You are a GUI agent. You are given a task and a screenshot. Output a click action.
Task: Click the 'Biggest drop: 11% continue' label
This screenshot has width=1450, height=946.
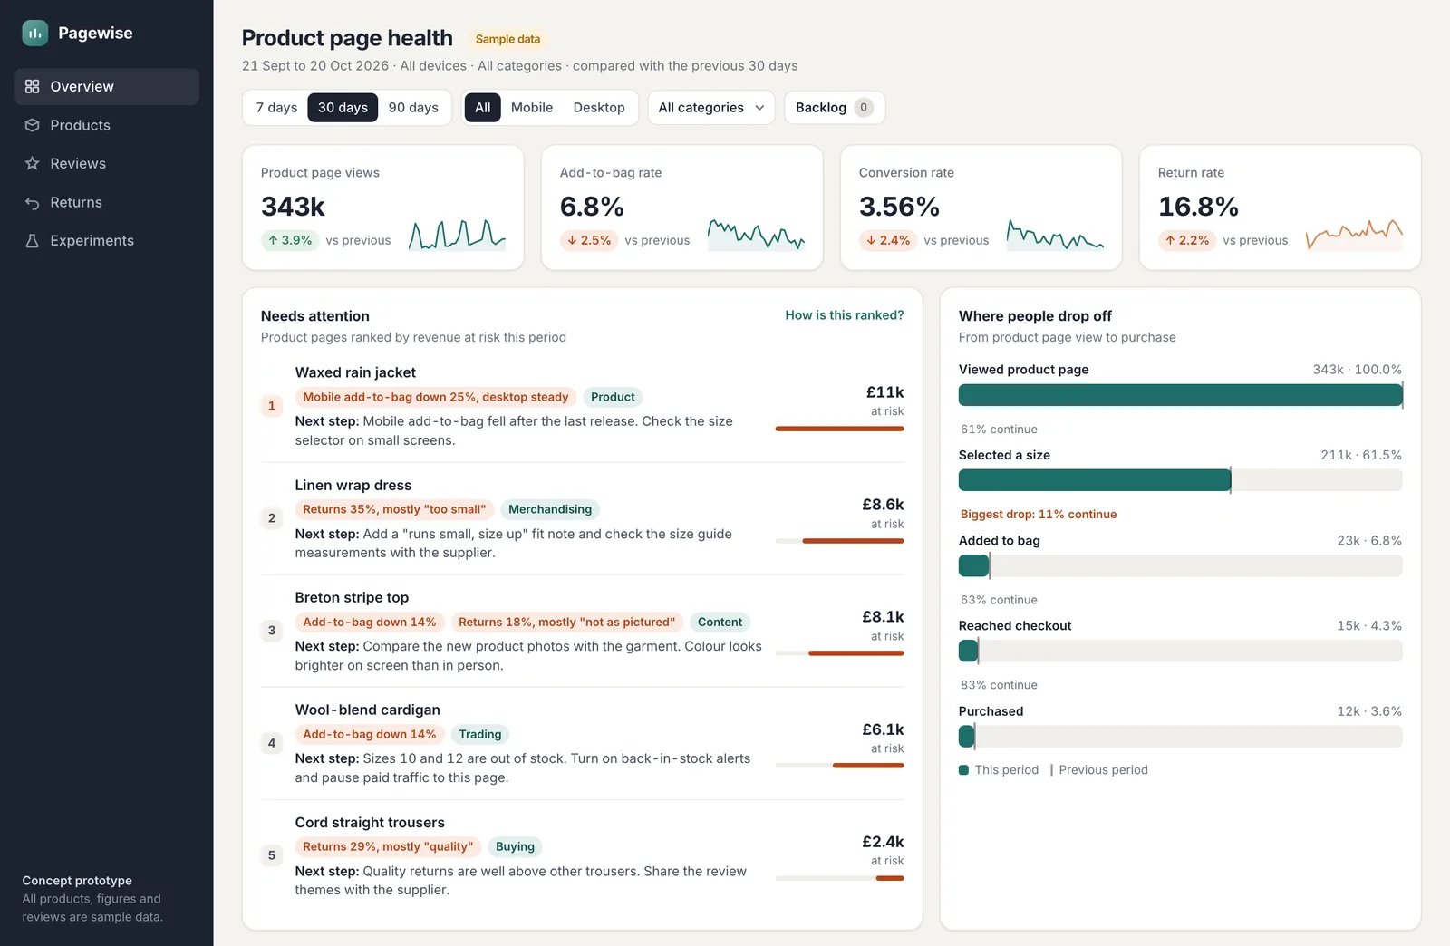[1039, 514]
